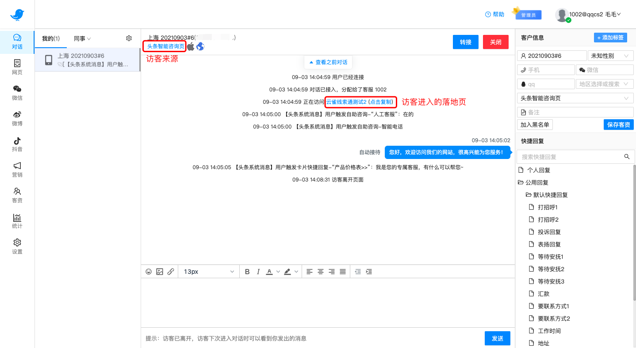This screenshot has height=348, width=636.
Task: Open the 营销 marketing panel
Action: click(x=17, y=170)
